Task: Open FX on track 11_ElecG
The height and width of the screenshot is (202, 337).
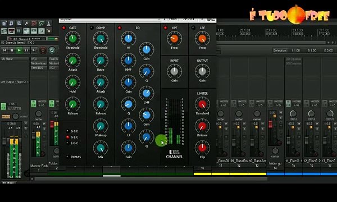Action: pyautogui.click(x=288, y=104)
